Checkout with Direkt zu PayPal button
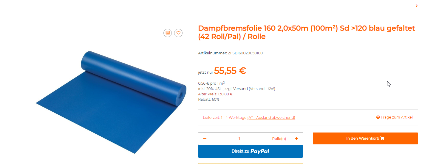Viewport: 422px width, 164px height. 251,151
